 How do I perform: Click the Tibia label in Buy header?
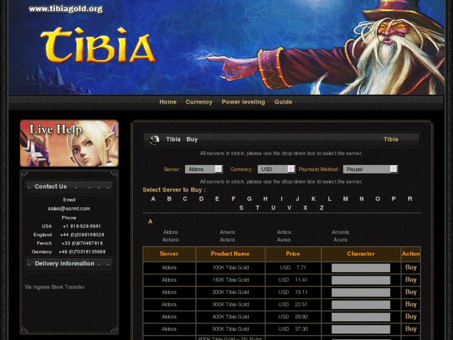click(391, 140)
